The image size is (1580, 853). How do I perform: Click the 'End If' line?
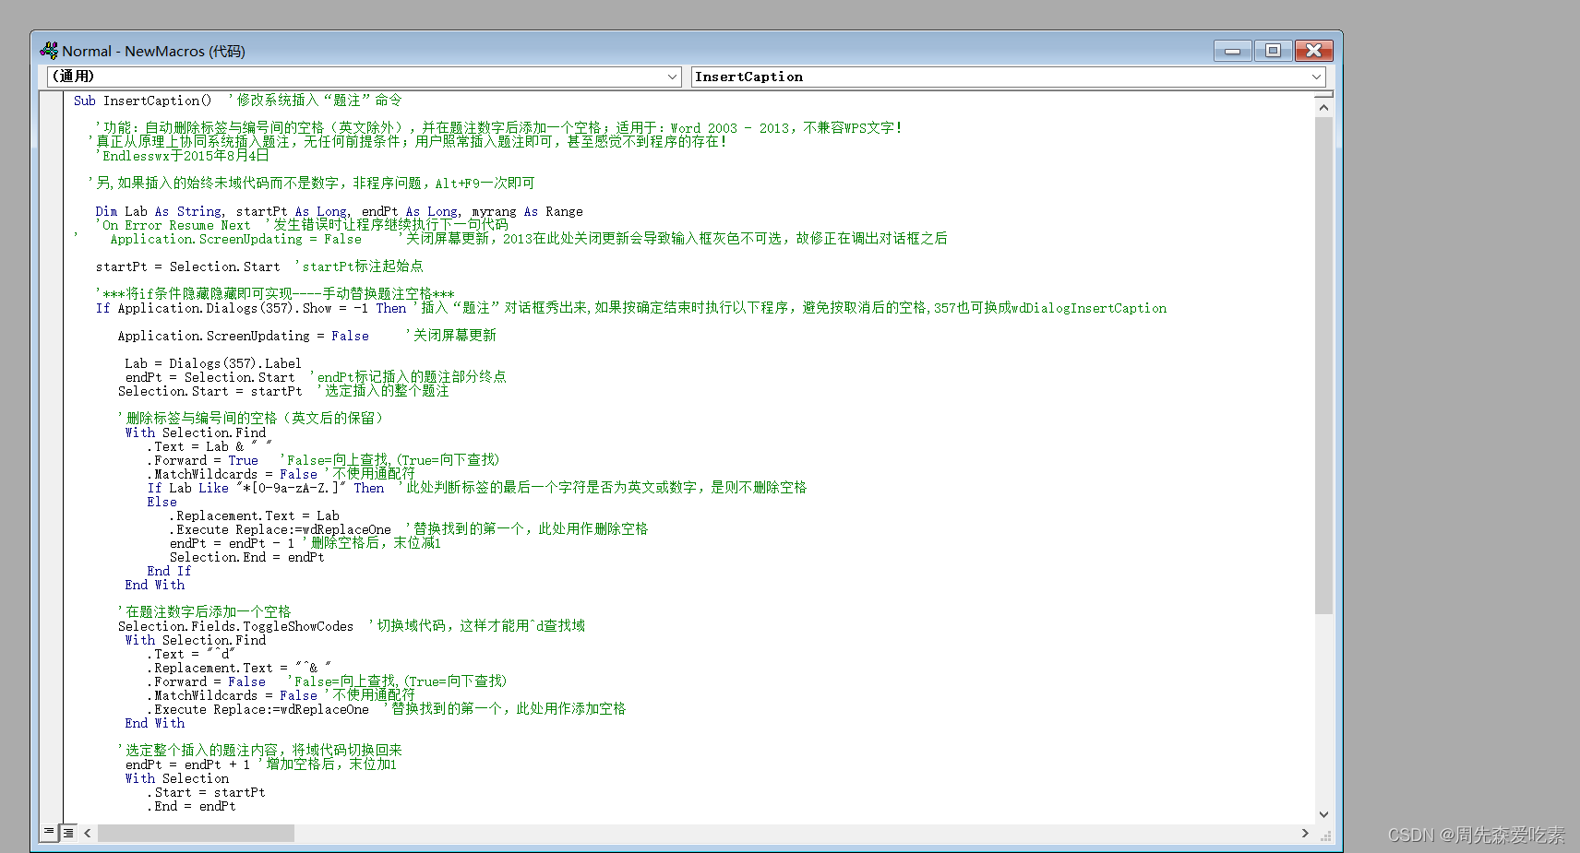[169, 571]
